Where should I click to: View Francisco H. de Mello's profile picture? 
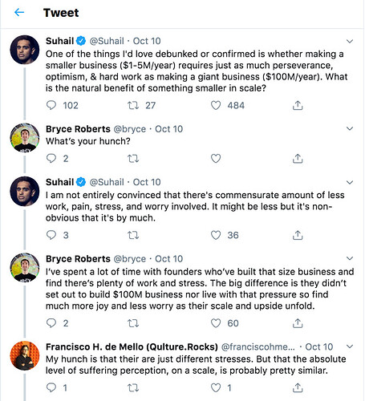tap(25, 355)
